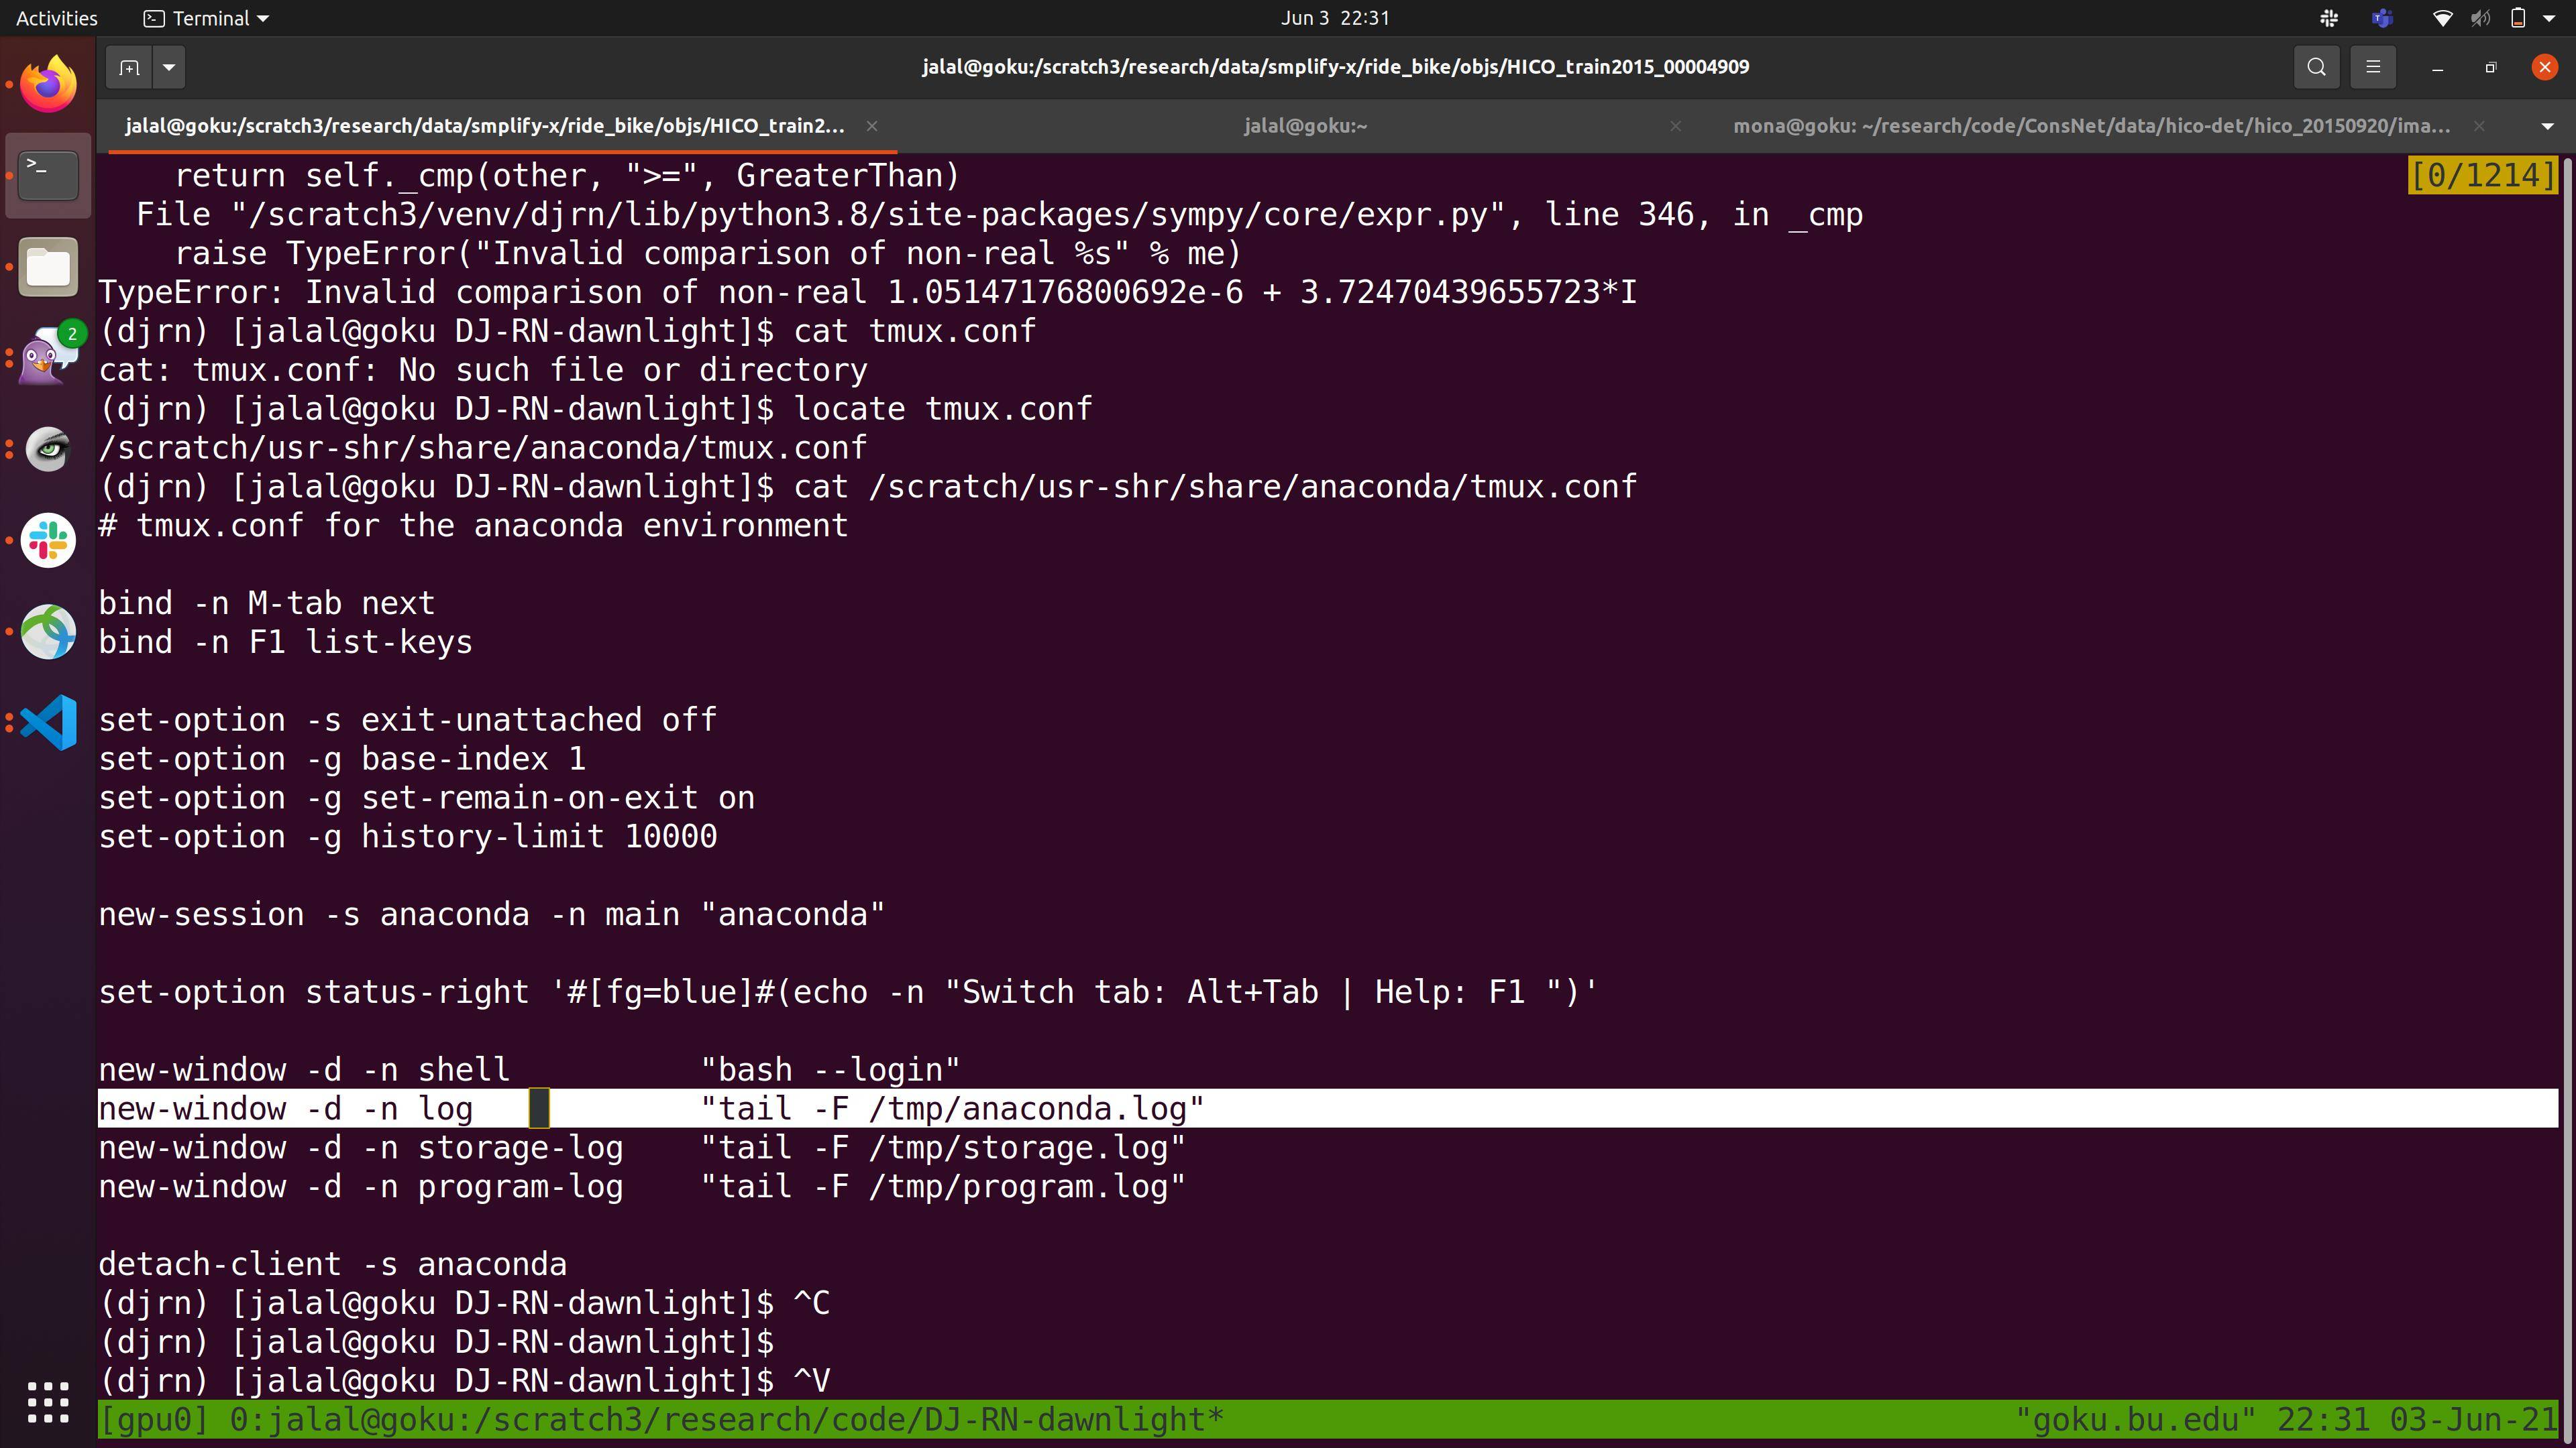
Task: Click the 'new-window -d -n program-log' line
Action: coord(642,1187)
